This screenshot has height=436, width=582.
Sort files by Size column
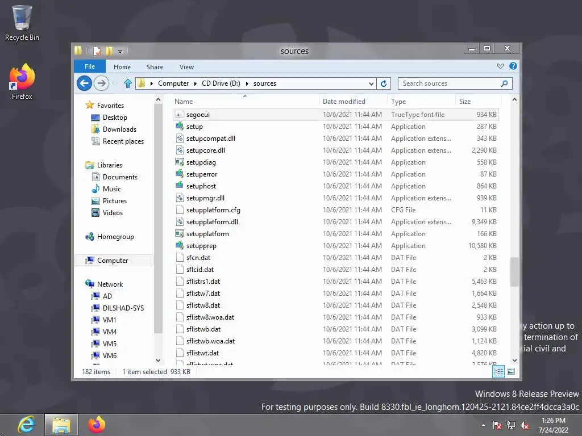(478, 101)
